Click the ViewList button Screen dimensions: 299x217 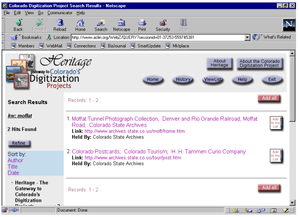pyautogui.click(x=213, y=80)
